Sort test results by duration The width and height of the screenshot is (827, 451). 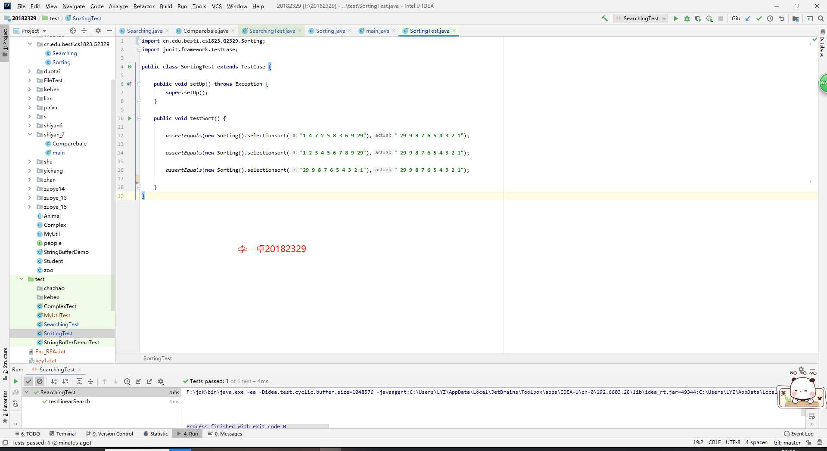[65, 381]
